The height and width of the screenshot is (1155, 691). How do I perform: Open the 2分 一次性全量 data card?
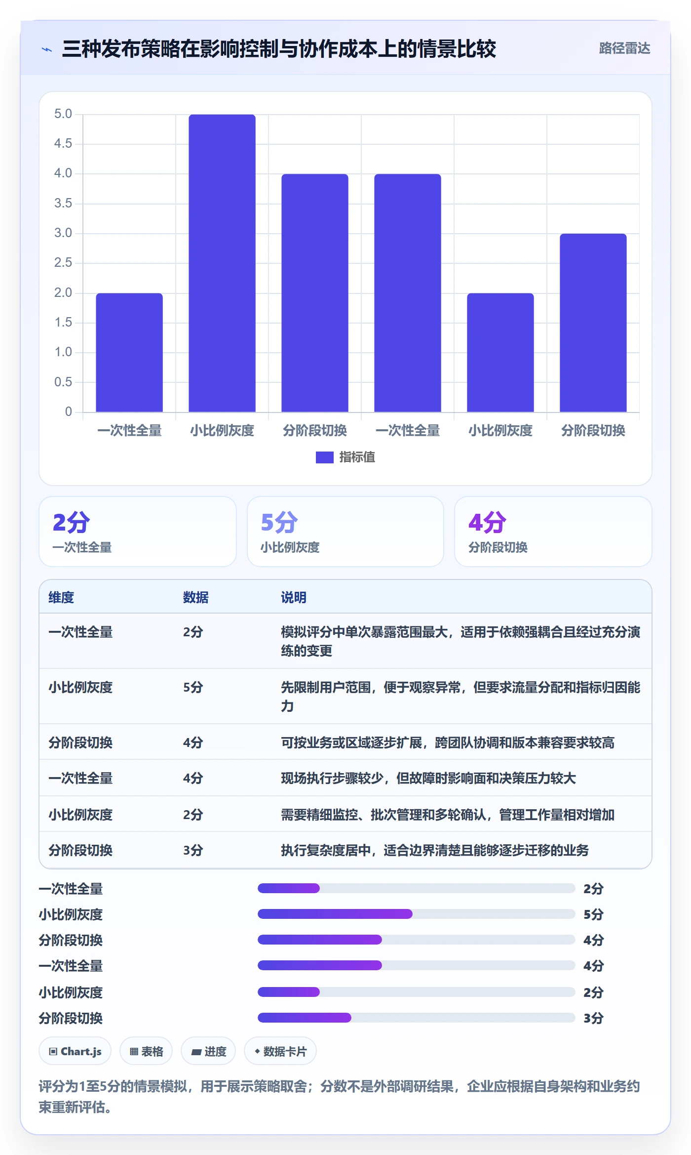[x=138, y=532]
